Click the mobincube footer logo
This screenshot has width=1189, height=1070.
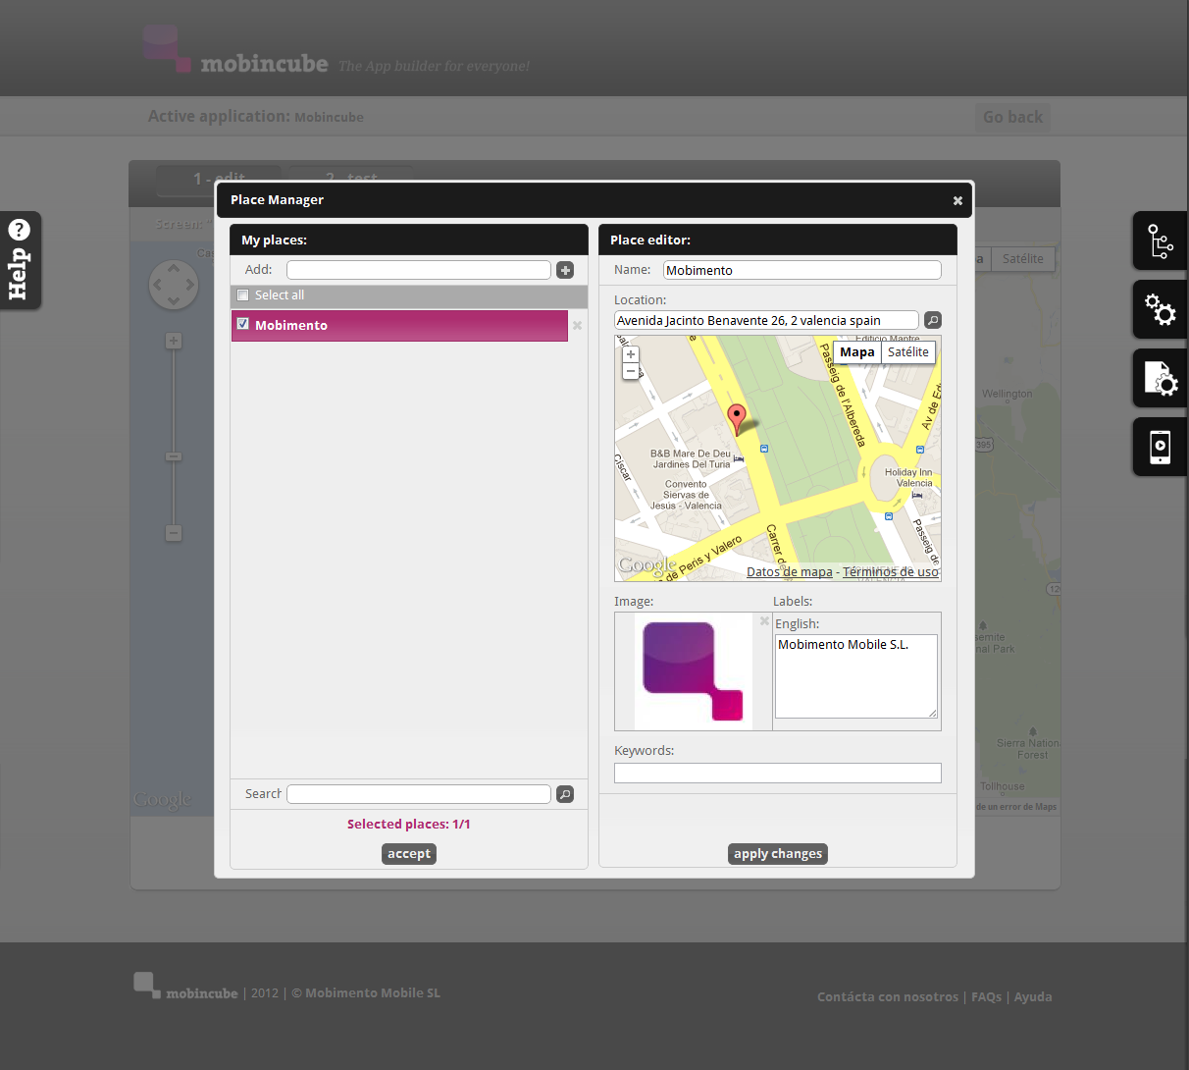pyautogui.click(x=185, y=987)
